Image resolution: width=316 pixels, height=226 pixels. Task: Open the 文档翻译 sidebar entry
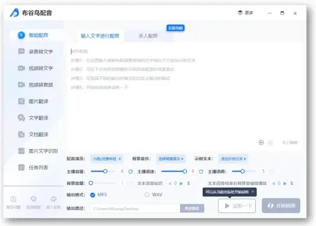coord(33,135)
